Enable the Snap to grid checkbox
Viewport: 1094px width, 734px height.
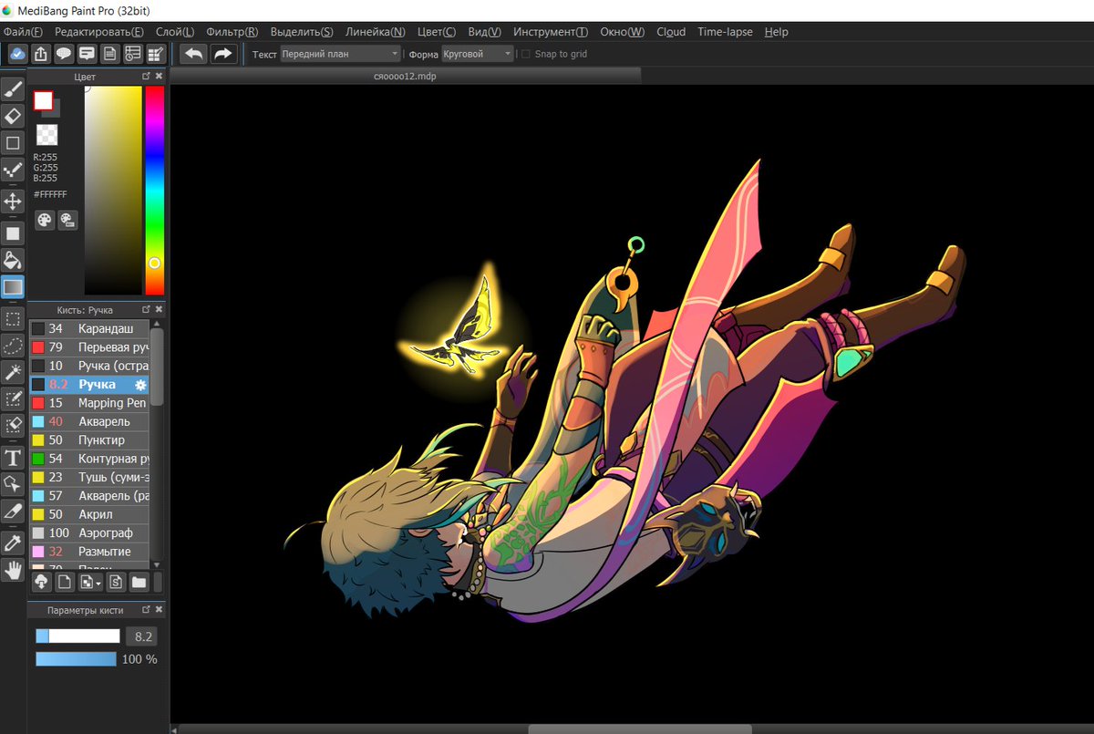525,54
